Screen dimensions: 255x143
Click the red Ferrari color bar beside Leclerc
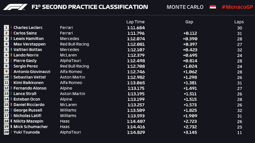pyautogui.click(x=11, y=28)
